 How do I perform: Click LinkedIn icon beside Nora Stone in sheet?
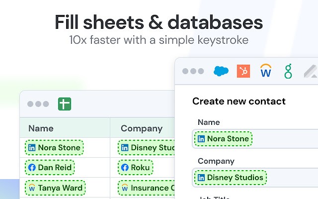click(x=32, y=148)
